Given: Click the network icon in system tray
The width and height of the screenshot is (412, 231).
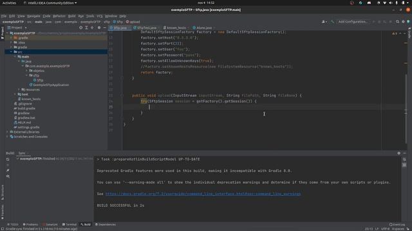Looking at the screenshot, I should (x=385, y=3).
